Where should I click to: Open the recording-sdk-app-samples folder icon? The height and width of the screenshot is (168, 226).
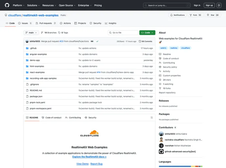(27, 78)
